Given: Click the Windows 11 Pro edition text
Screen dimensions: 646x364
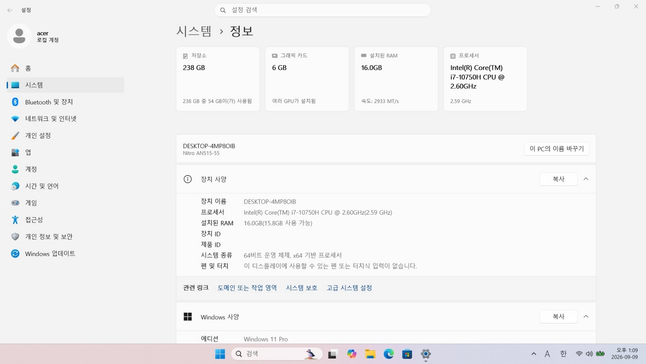Looking at the screenshot, I should [x=266, y=339].
